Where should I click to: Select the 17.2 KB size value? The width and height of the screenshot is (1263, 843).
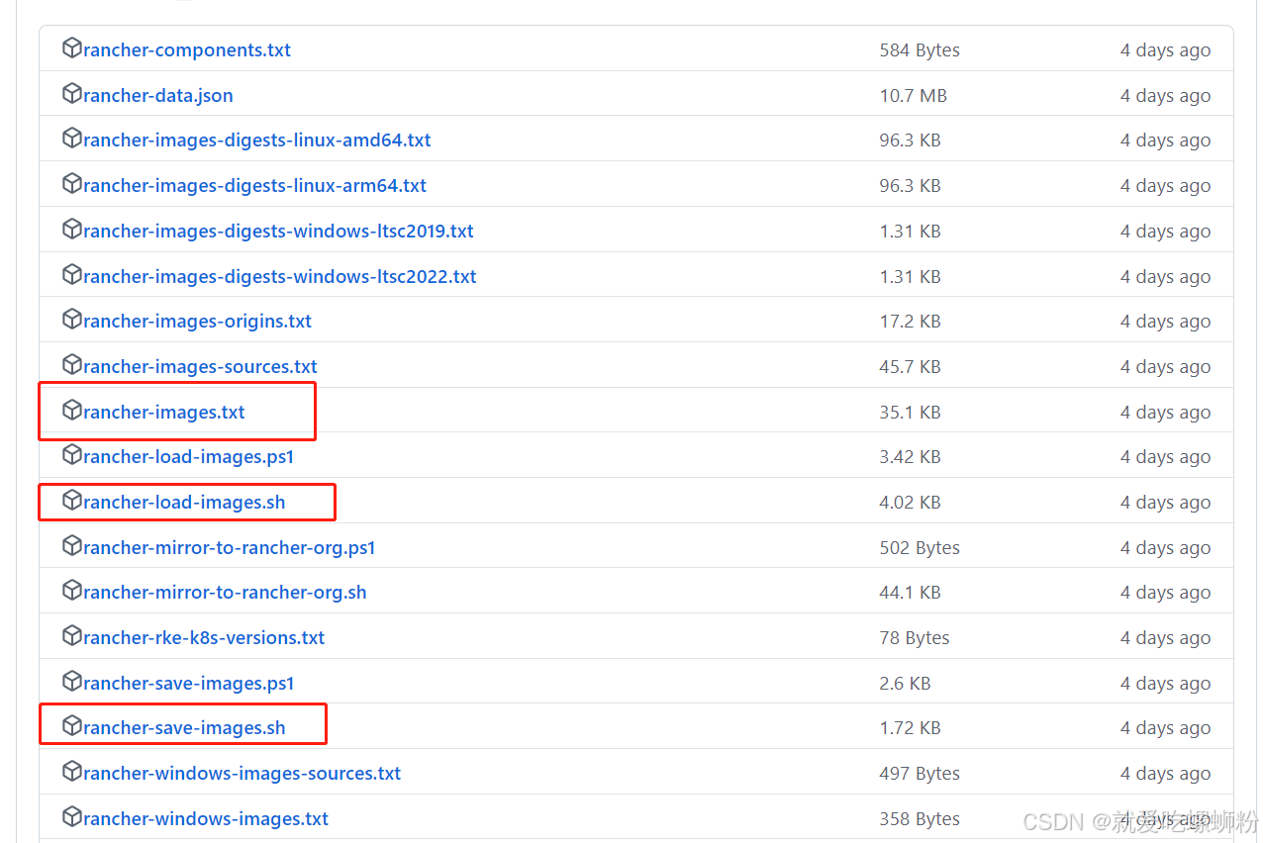tap(910, 321)
